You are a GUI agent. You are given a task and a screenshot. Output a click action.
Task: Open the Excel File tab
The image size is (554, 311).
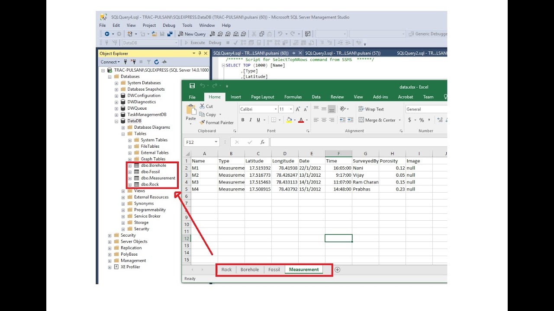pos(192,97)
